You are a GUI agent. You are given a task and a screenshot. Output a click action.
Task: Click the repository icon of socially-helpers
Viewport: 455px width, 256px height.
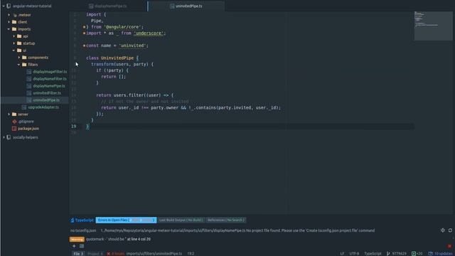(x=9, y=137)
